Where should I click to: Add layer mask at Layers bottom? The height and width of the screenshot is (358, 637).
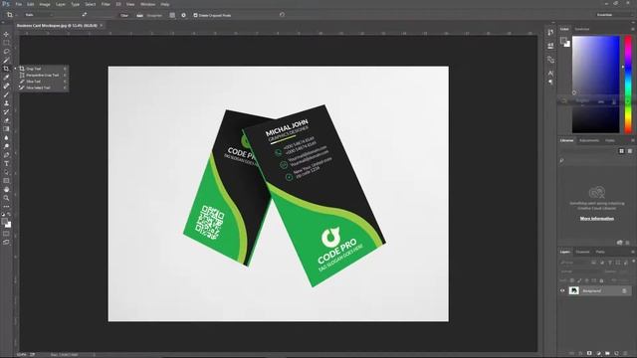click(x=589, y=354)
